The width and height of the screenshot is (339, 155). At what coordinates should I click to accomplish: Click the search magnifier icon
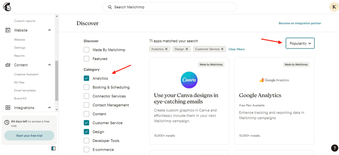click(x=110, y=7)
